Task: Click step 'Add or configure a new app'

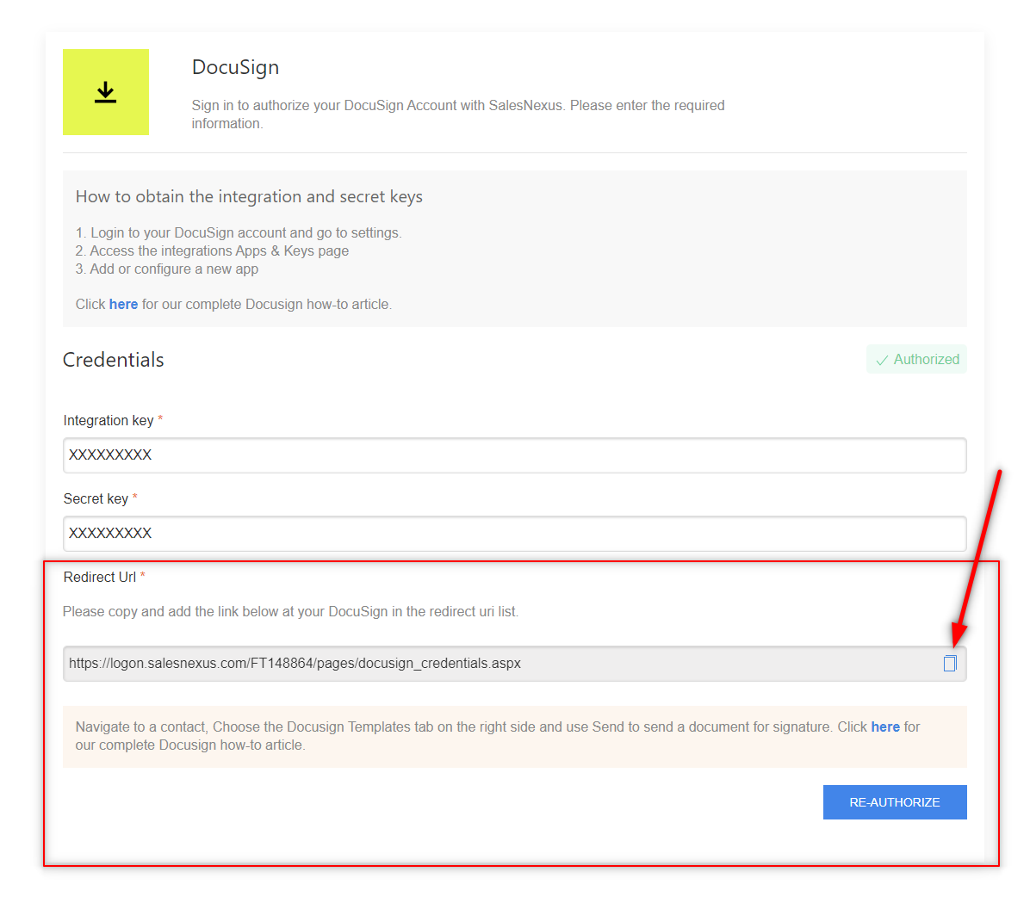Action: click(x=167, y=269)
